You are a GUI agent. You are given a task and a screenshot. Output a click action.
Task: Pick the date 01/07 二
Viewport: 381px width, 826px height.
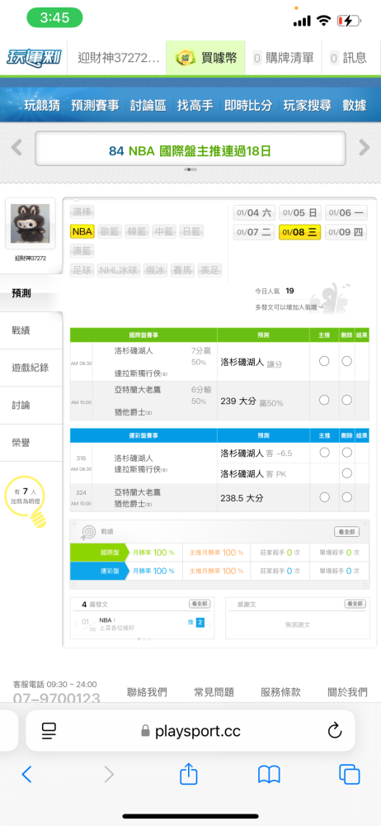254,232
